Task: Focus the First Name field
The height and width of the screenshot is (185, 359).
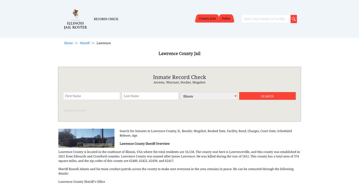Action: 92,96
